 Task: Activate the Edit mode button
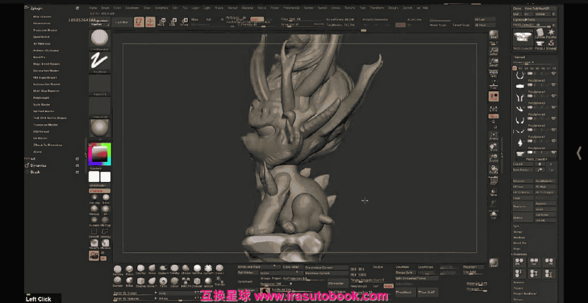click(x=139, y=22)
